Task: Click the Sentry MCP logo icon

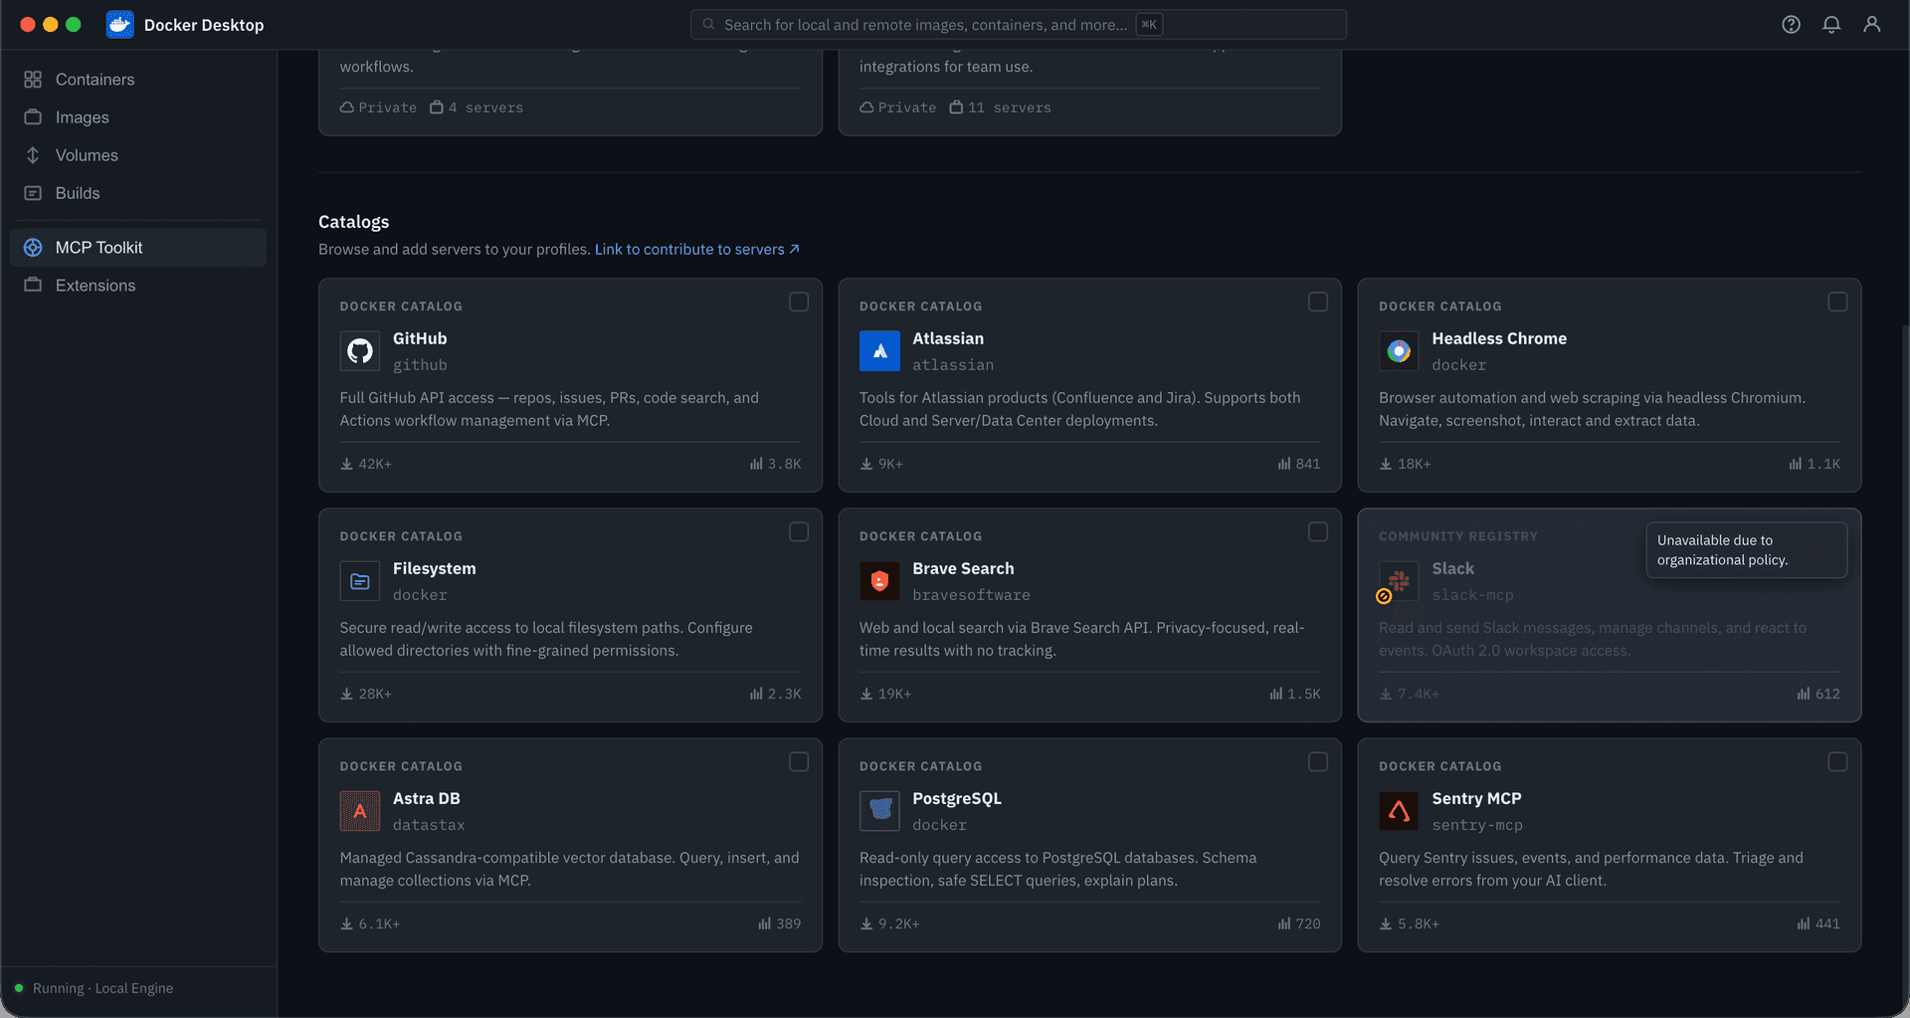Action: coord(1399,811)
